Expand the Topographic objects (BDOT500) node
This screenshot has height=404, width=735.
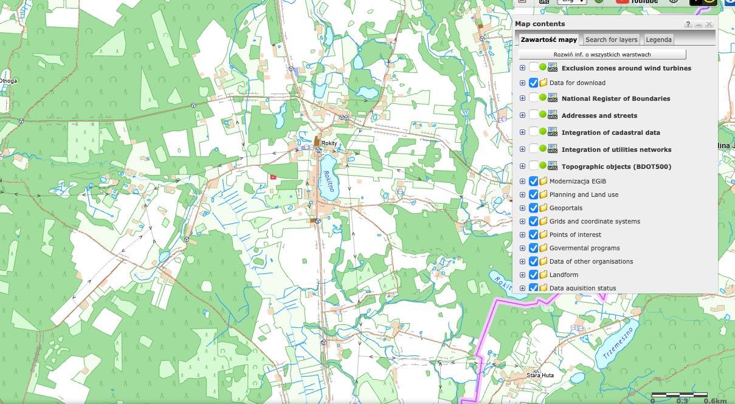[x=522, y=166]
